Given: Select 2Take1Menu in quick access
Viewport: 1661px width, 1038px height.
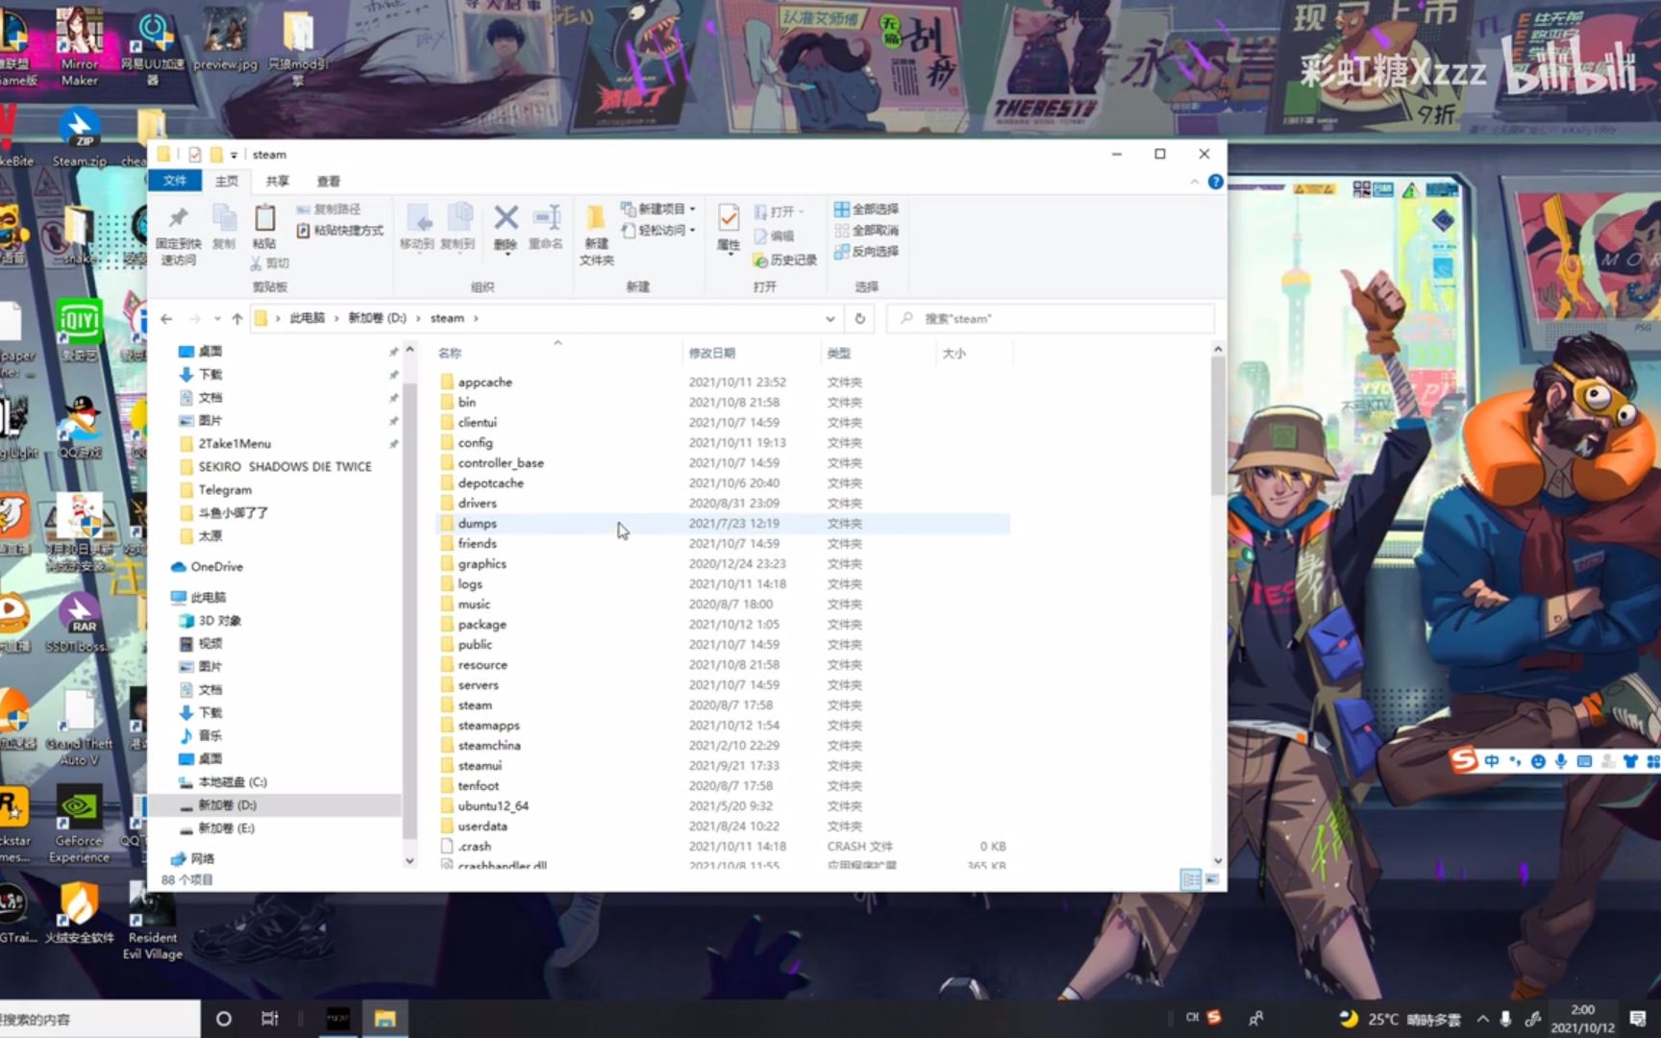Looking at the screenshot, I should (234, 443).
